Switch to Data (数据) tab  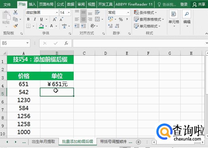[71, 4]
